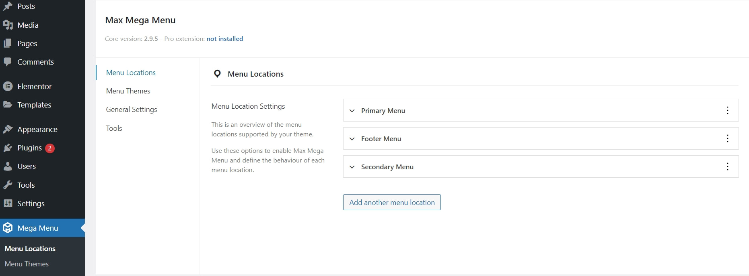Expand the Primary Menu panel
The height and width of the screenshot is (276, 749).
[x=352, y=111]
